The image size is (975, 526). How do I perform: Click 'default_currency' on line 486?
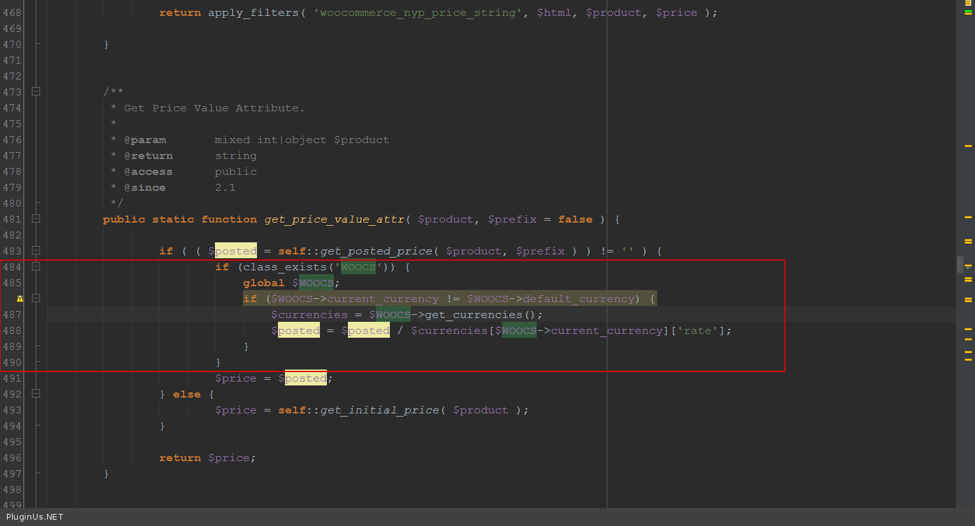pyautogui.click(x=579, y=299)
